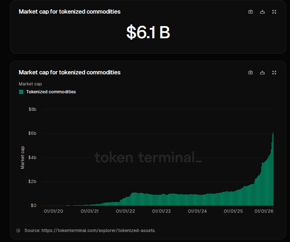Image resolution: width=290 pixels, height=242 pixels.
Task: Click the camera snapshot icon on the chart card
Action: [x=250, y=72]
